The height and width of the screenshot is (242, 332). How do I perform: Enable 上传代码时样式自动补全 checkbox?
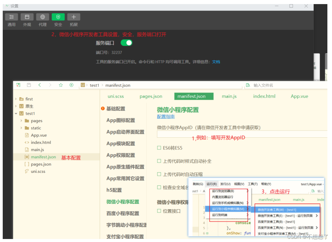point(159,161)
